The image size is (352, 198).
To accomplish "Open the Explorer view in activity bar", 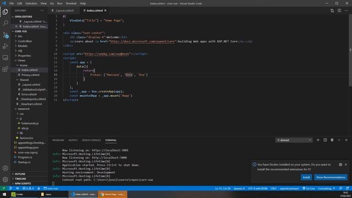I will (5, 12).
